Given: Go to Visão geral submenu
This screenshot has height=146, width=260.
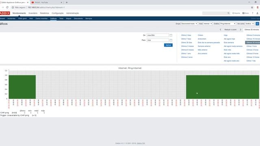Looking at the screenshot, I should 22,19.
